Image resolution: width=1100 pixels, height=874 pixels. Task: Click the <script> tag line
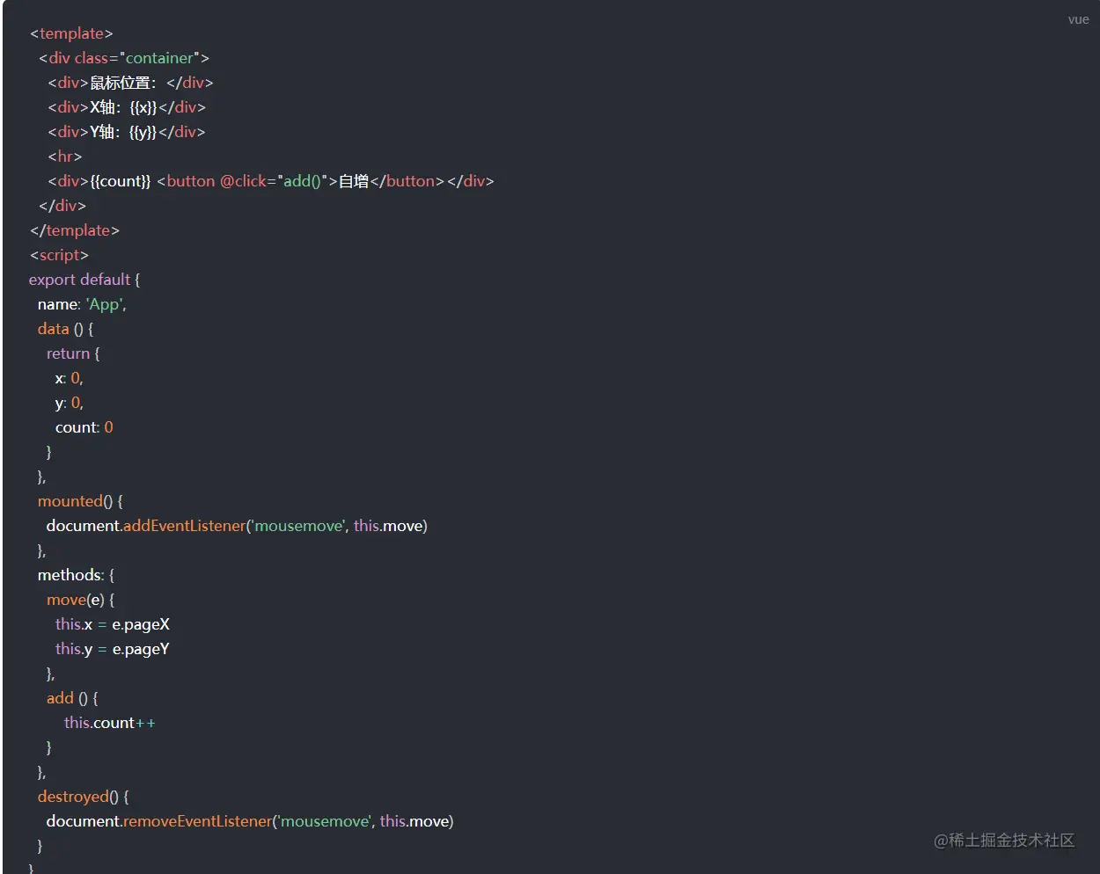[59, 255]
